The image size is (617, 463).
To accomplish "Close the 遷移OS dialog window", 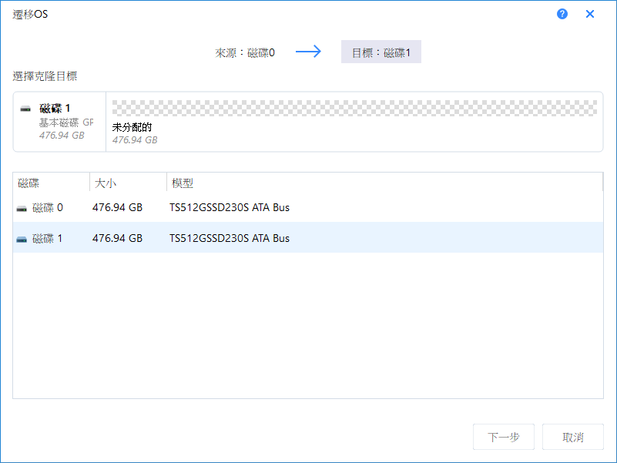I will click(590, 14).
